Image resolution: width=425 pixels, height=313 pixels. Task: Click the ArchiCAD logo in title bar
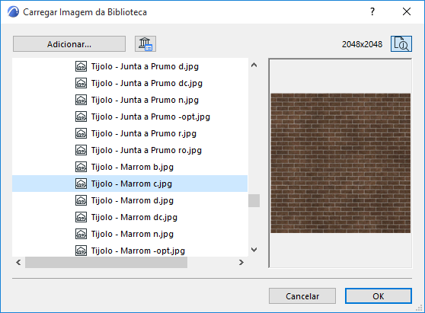coord(13,12)
